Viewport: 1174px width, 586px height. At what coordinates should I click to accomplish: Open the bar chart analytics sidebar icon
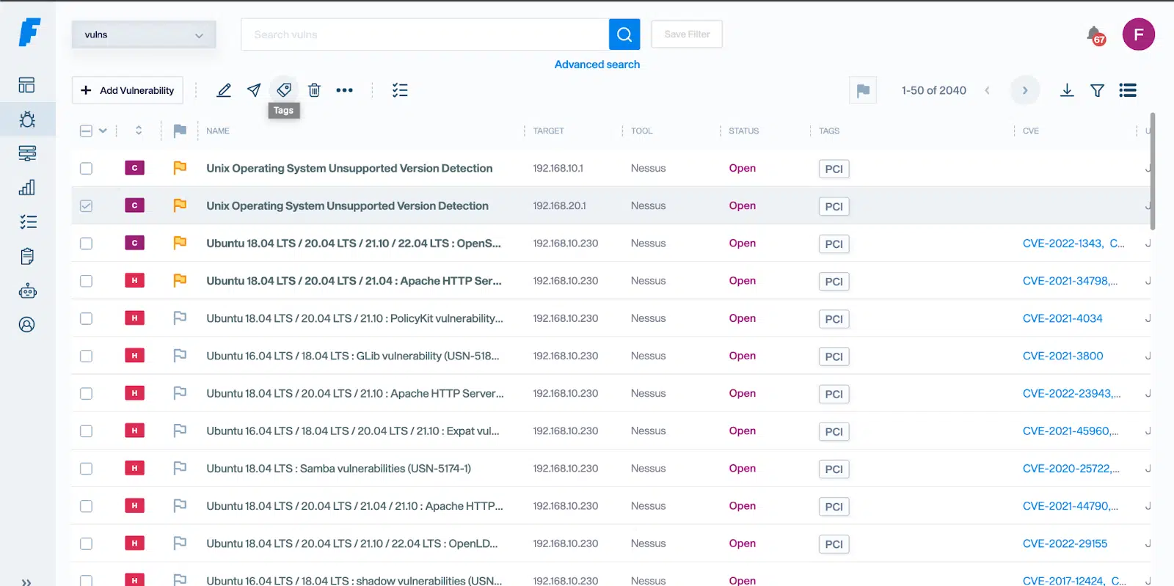[x=27, y=187]
